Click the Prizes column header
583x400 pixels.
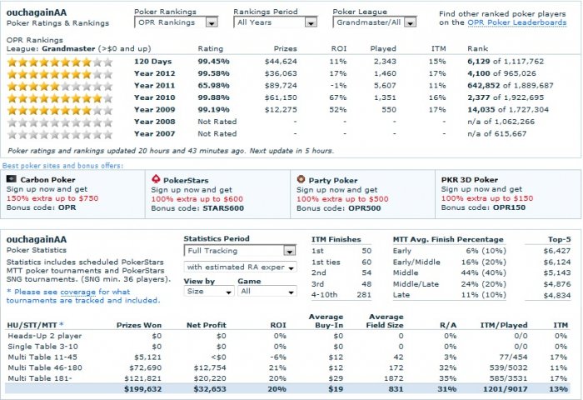[x=285, y=48]
